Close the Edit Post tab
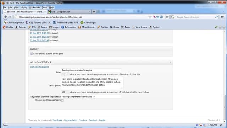Screen dimensions: 227x128 click(x=45, y=12)
